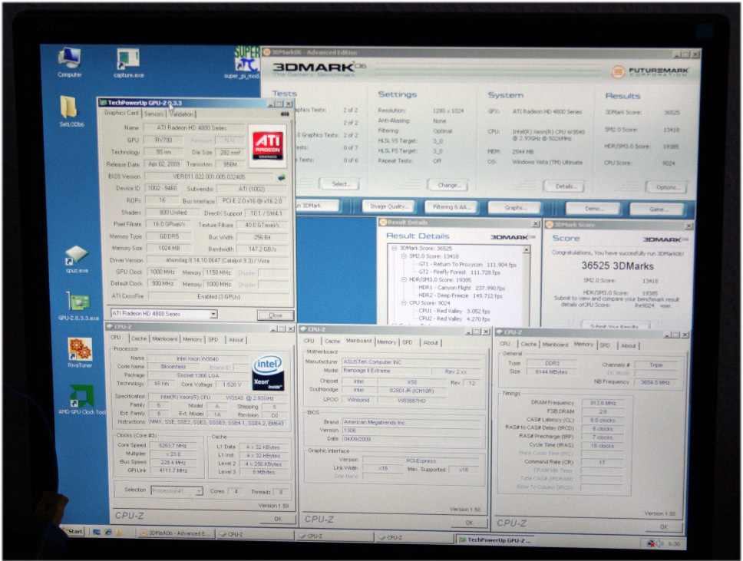Switch to Validation tab in GPU-Z
The height and width of the screenshot is (561, 743).
click(x=181, y=114)
